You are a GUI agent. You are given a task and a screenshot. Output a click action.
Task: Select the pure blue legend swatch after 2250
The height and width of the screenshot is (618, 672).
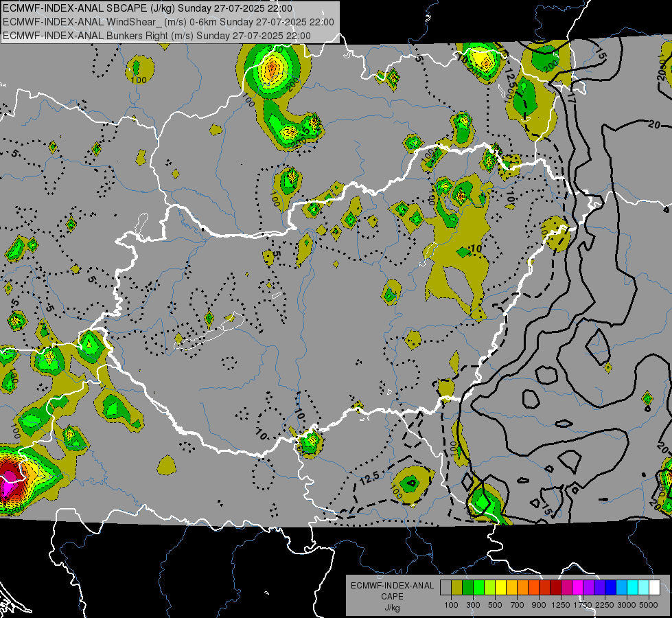610,588
